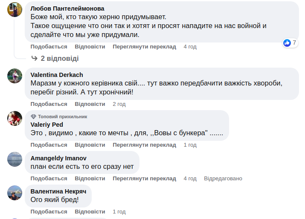Open Valentina Derkach's profile name link
Image resolution: width=305 pixels, height=219 pixels.
(x=57, y=75)
